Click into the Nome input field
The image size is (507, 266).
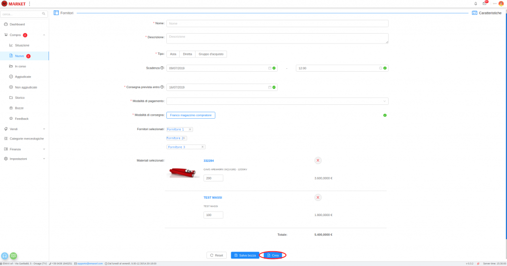(277, 23)
